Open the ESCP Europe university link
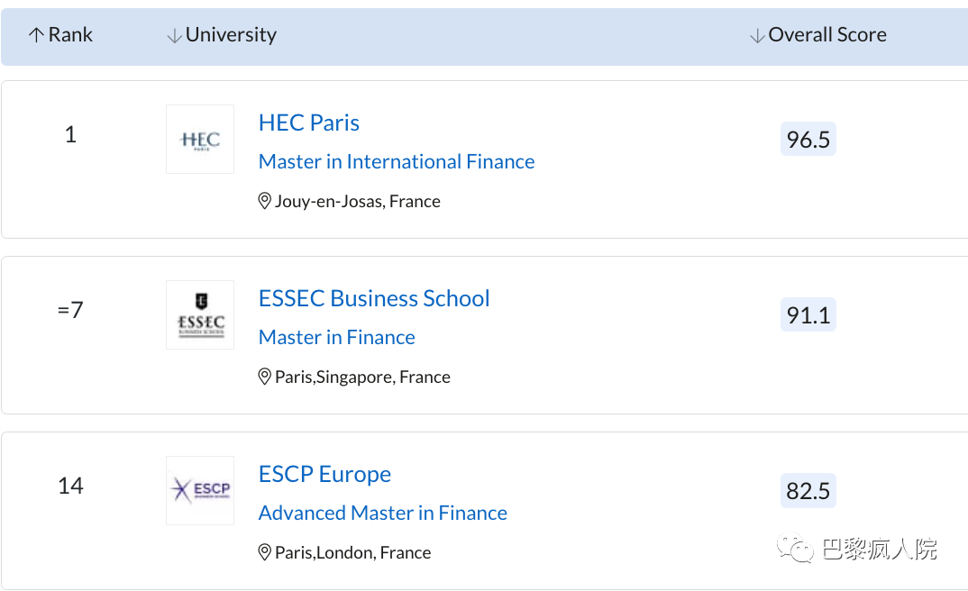This screenshot has height=591, width=968. 324,474
